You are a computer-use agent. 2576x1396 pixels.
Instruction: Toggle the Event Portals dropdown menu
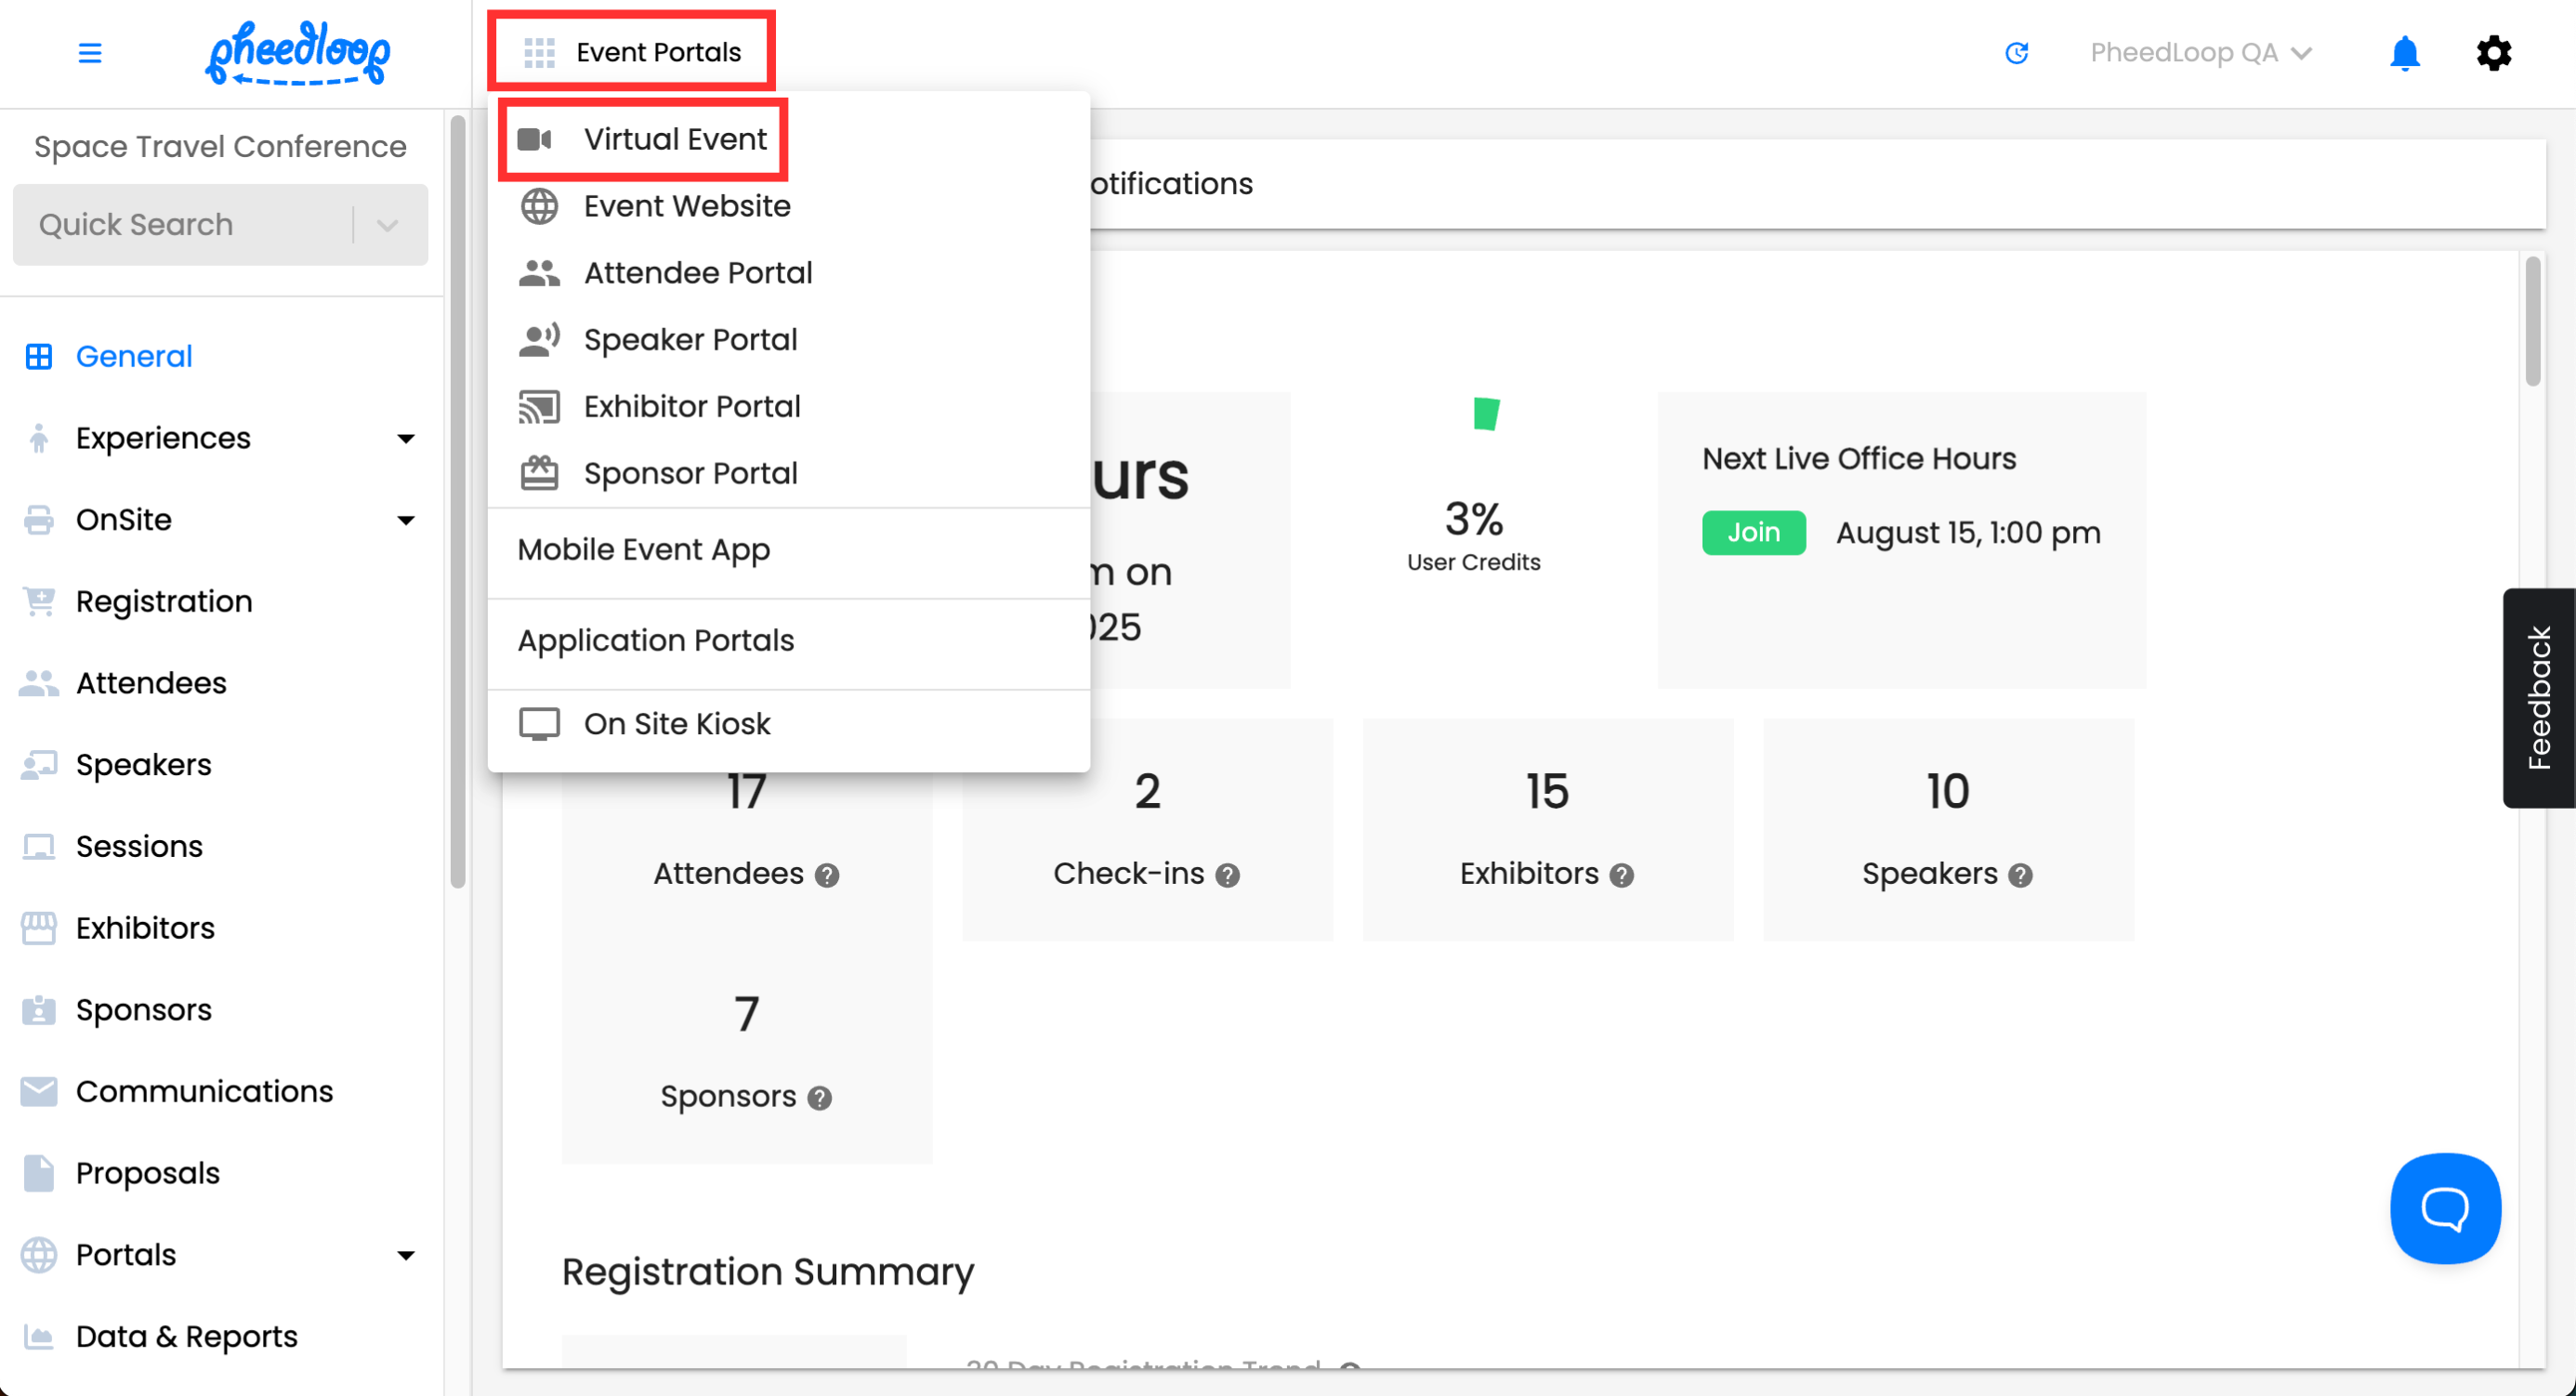tap(631, 52)
